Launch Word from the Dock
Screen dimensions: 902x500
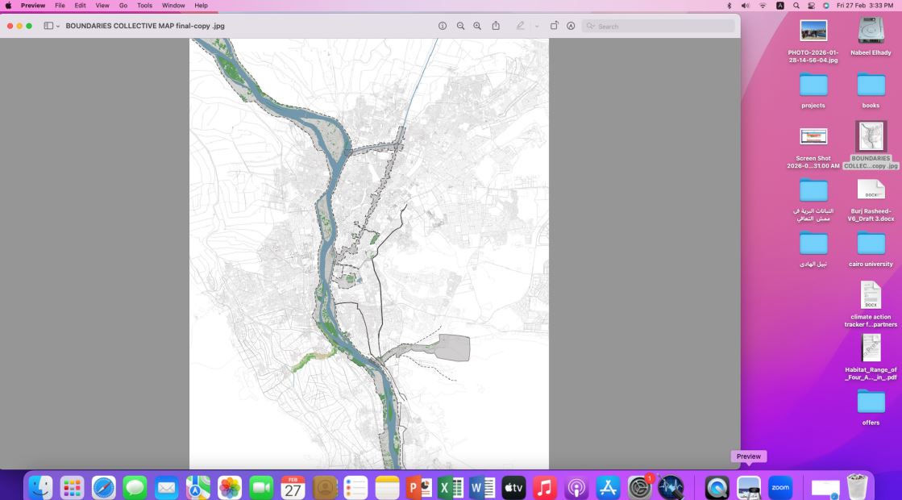point(482,488)
